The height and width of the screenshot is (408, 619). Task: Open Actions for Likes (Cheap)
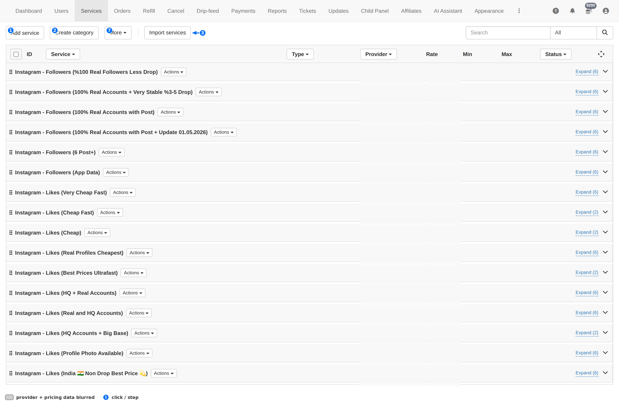97,233
